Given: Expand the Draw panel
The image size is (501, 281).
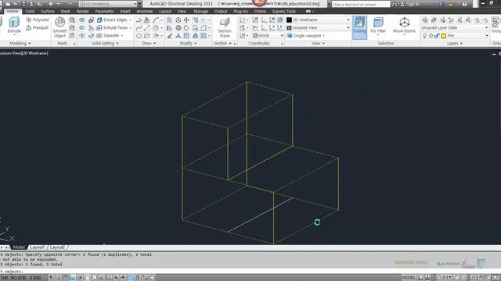Looking at the screenshot, I should pos(149,44).
